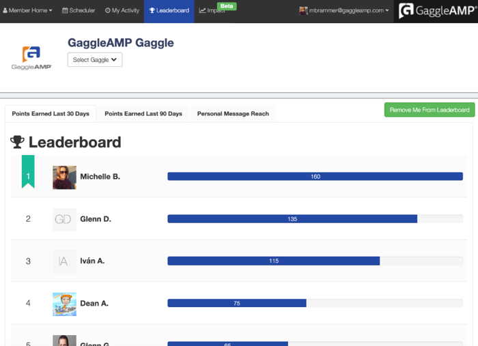Screen dimensions: 478x346
Task: Click the user avatar next to mbrammer email
Action: [x=303, y=11]
